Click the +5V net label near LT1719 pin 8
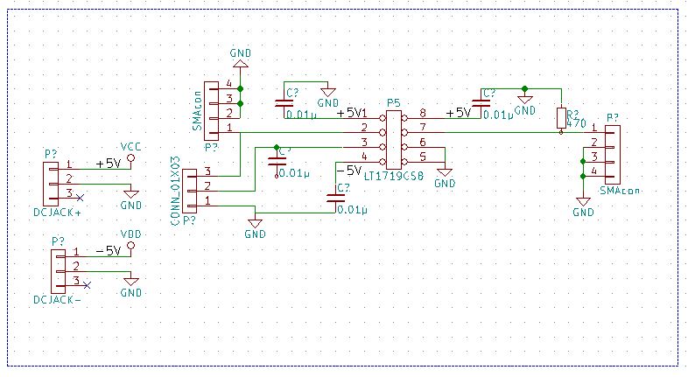This screenshot has width=688, height=377. click(x=459, y=113)
